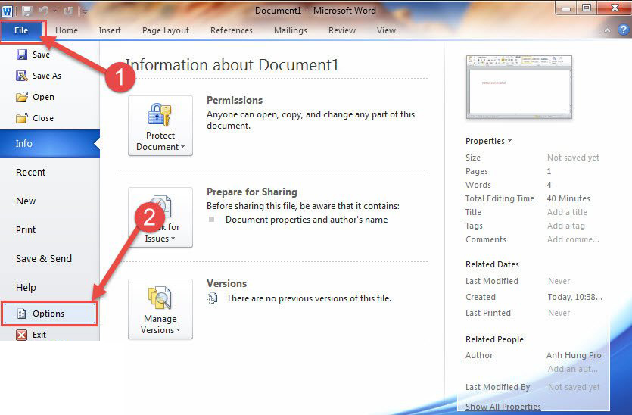Click the versions document icon beside no previous versions
This screenshot has height=415, width=632.
pos(212,298)
